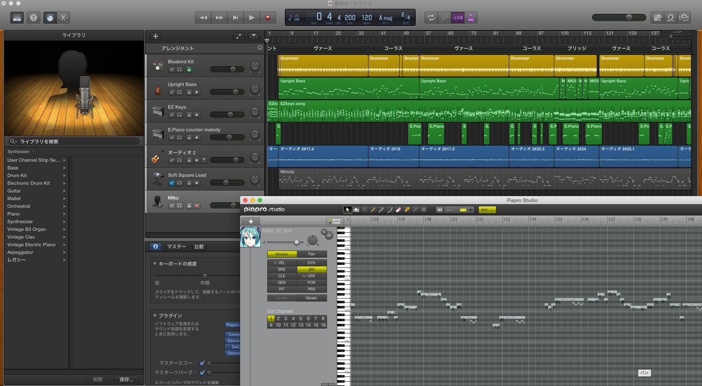The width and height of the screenshot is (702, 386).
Task: Start playback with the Play button
Action: (251, 18)
